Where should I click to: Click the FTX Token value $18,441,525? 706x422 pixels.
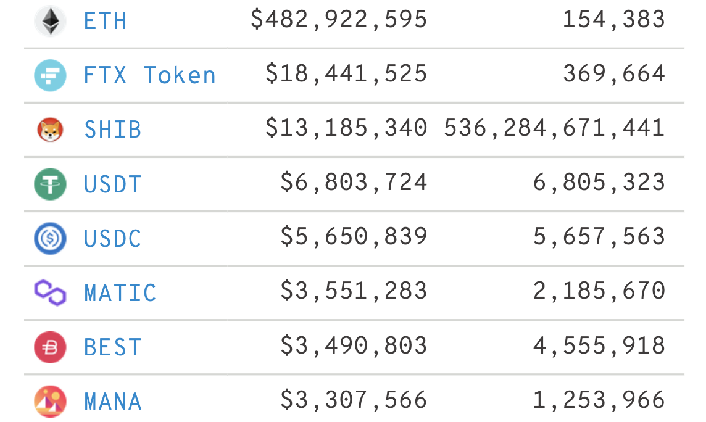tap(346, 74)
